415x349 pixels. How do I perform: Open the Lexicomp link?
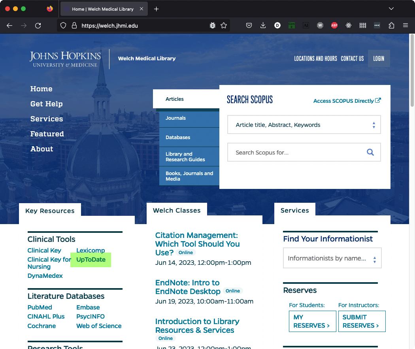pyautogui.click(x=91, y=250)
